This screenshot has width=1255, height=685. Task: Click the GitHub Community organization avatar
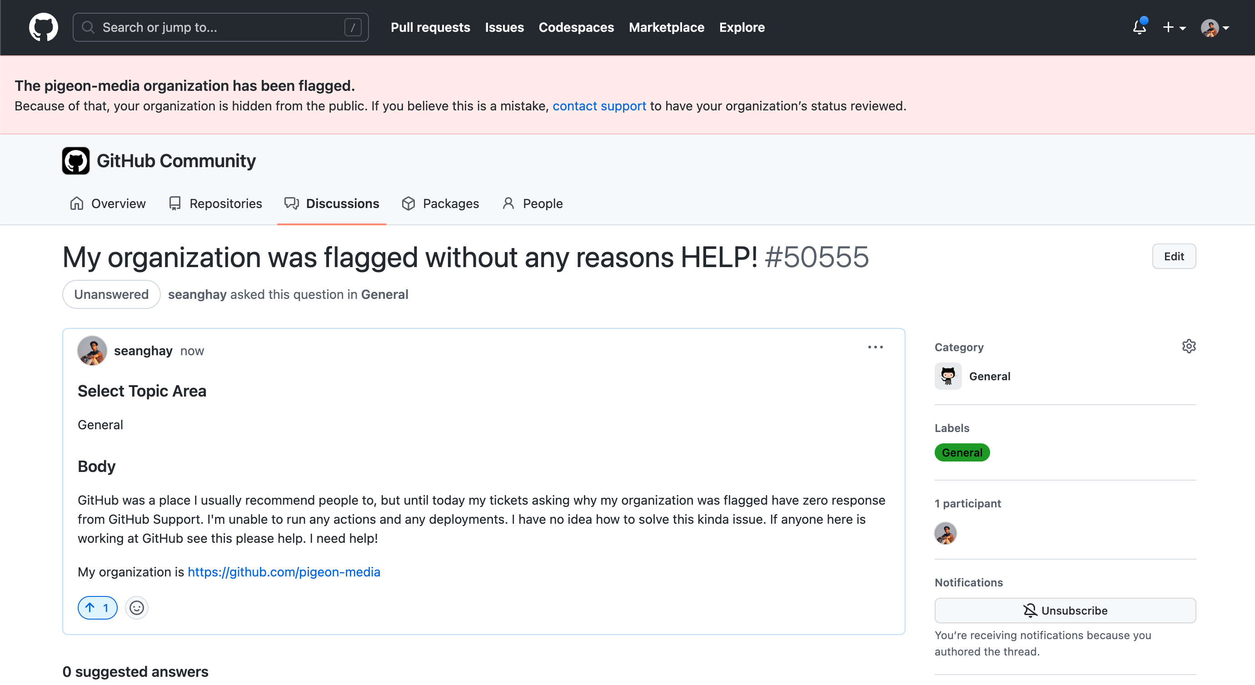[x=75, y=160]
